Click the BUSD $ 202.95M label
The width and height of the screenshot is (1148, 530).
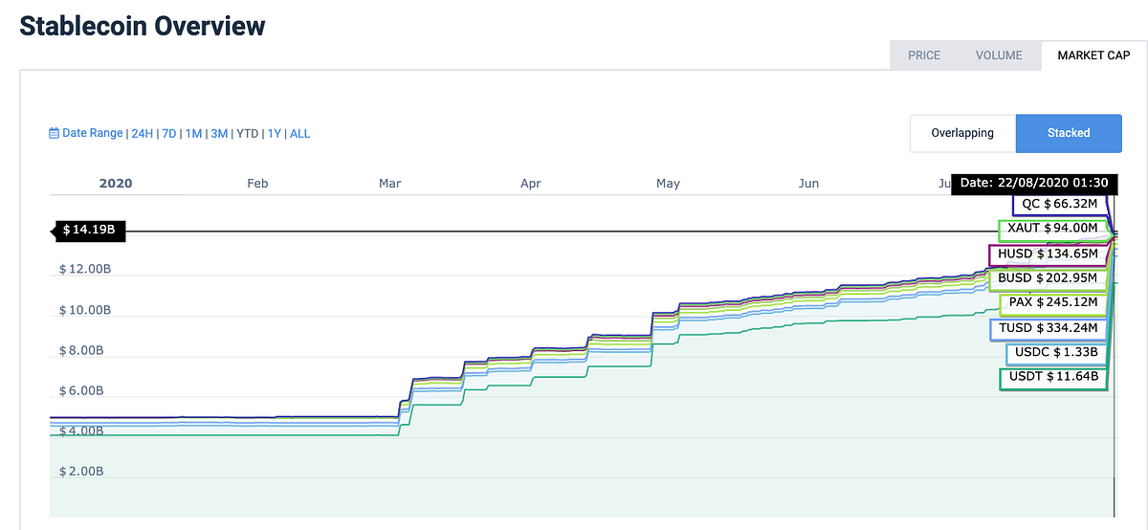pyautogui.click(x=1048, y=279)
